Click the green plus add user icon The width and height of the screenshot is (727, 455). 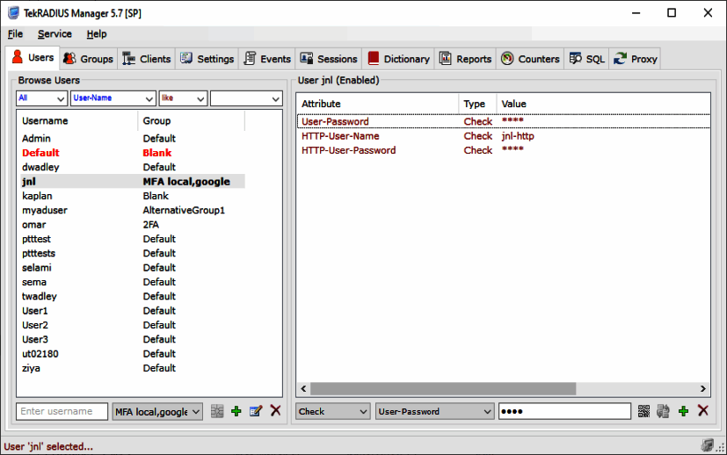(236, 411)
